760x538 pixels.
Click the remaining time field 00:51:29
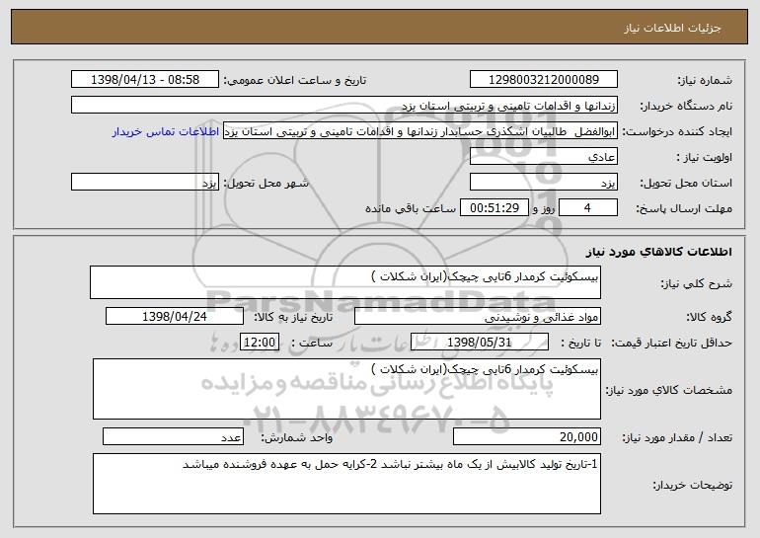tap(494, 208)
